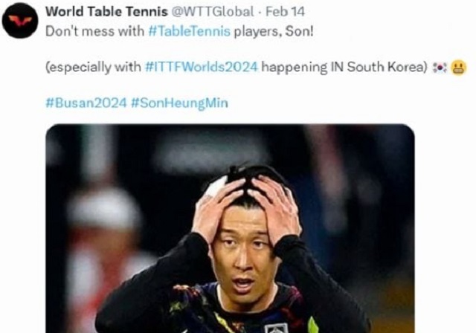
Task: Click the grimacing face emoji
Action: click(459, 68)
